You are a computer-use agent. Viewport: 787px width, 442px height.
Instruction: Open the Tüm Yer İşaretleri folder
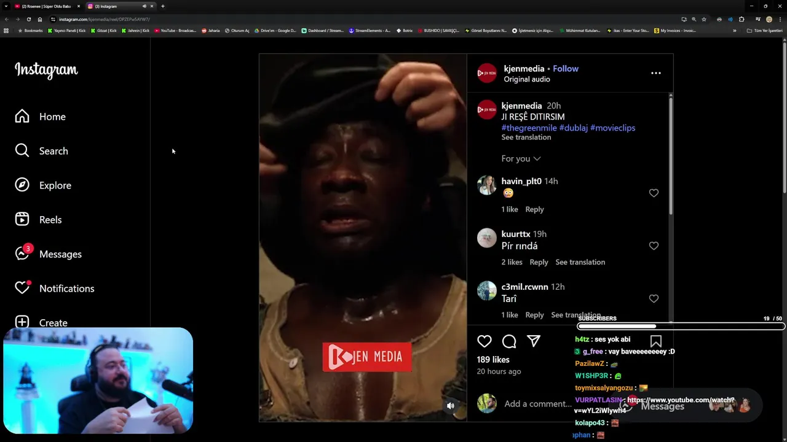(764, 31)
